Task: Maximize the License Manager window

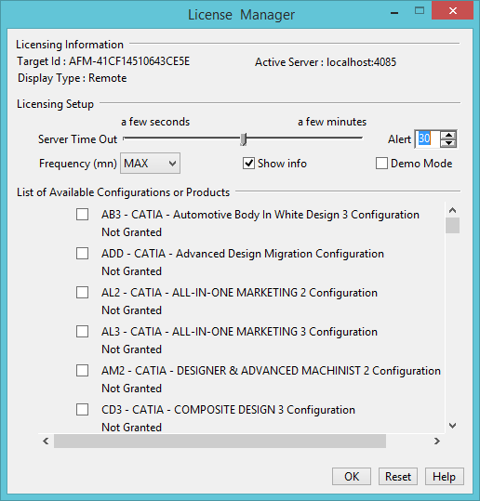Action: click(420, 11)
